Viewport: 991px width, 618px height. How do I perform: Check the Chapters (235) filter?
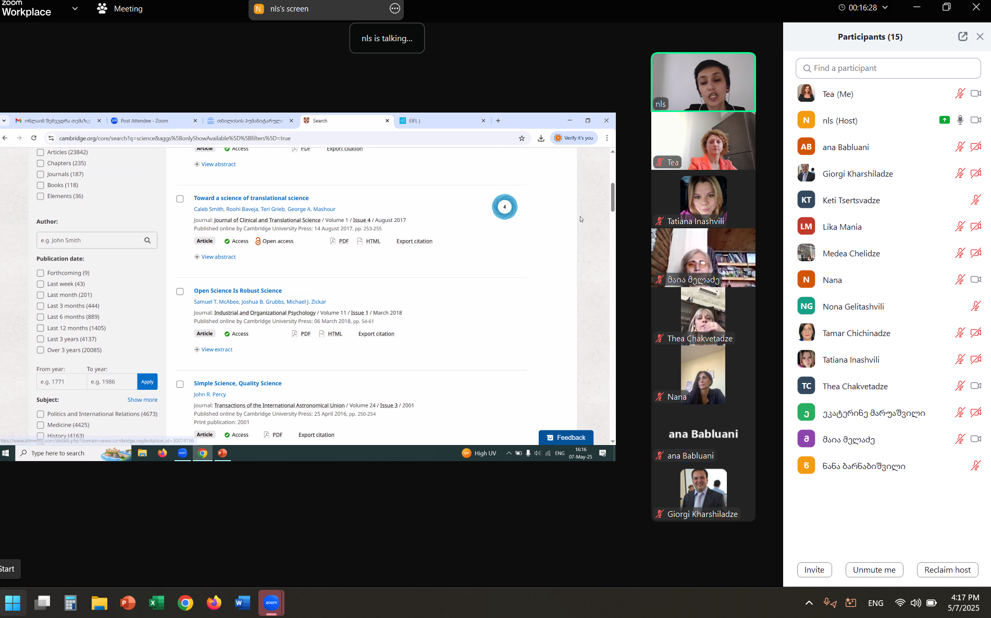click(40, 163)
